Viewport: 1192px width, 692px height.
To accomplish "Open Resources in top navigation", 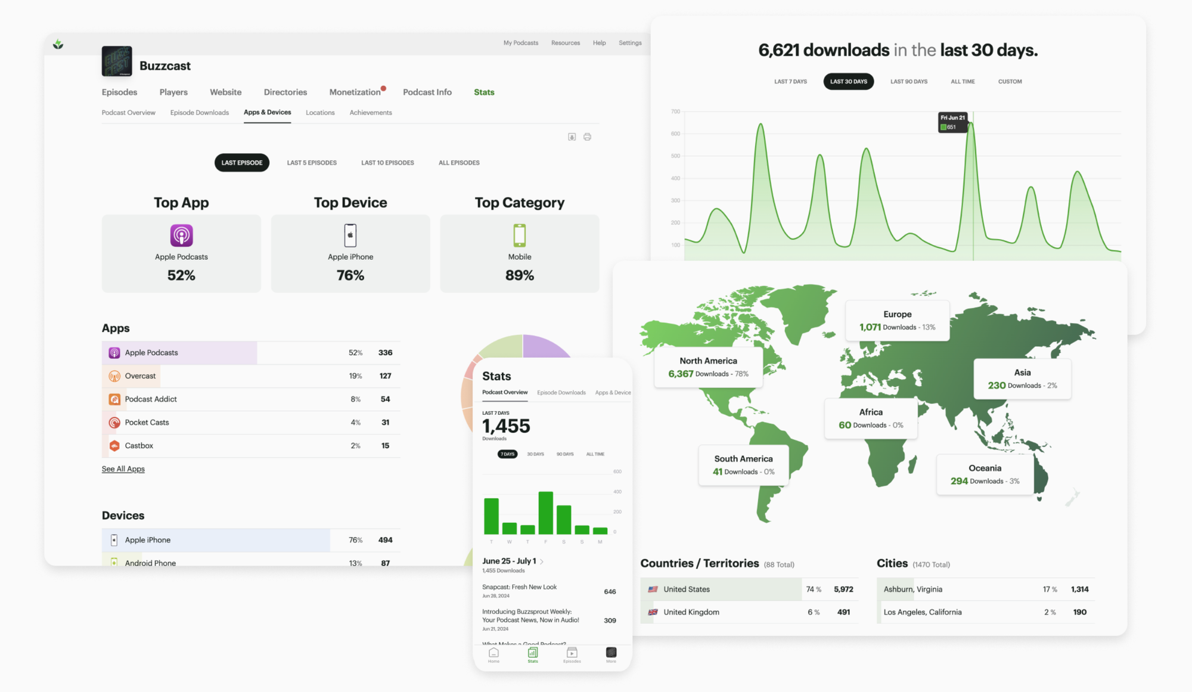I will [x=566, y=43].
